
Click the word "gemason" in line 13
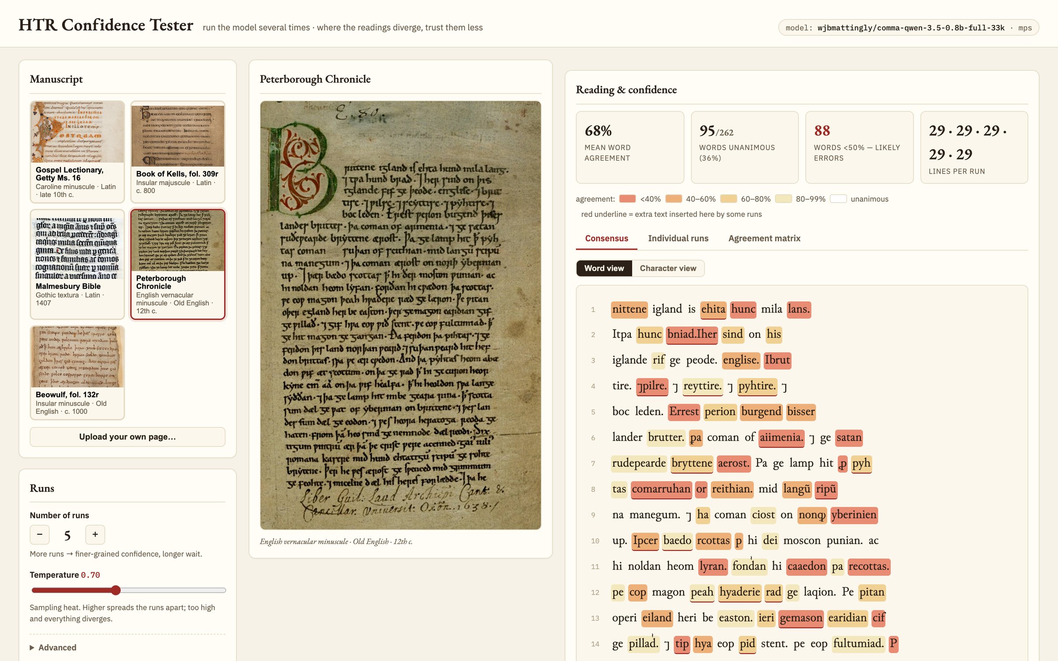[801, 618]
